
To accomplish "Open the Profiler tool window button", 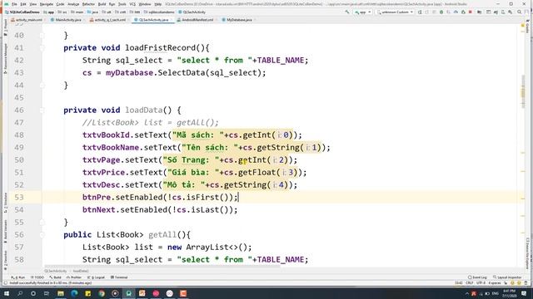I will [74, 277].
